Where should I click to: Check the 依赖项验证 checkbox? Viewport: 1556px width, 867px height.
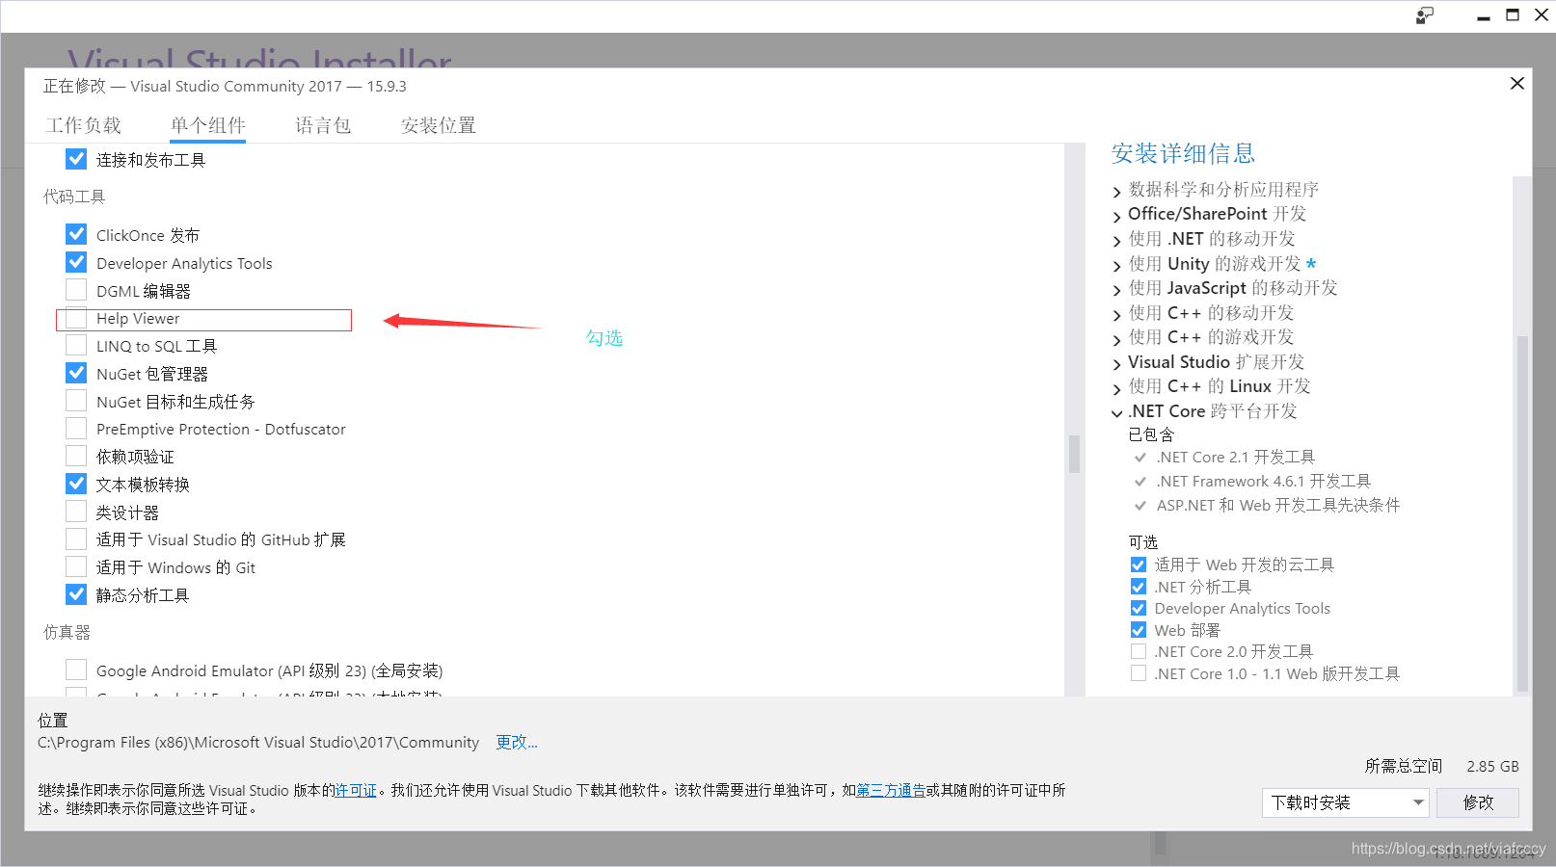(x=76, y=456)
